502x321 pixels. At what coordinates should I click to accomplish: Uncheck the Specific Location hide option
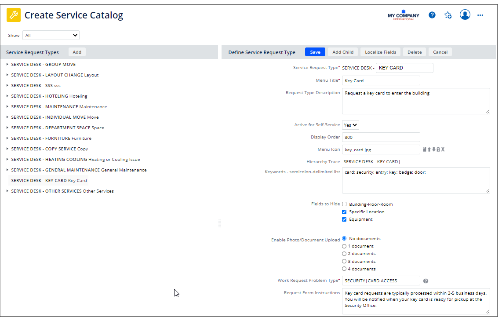pos(344,212)
